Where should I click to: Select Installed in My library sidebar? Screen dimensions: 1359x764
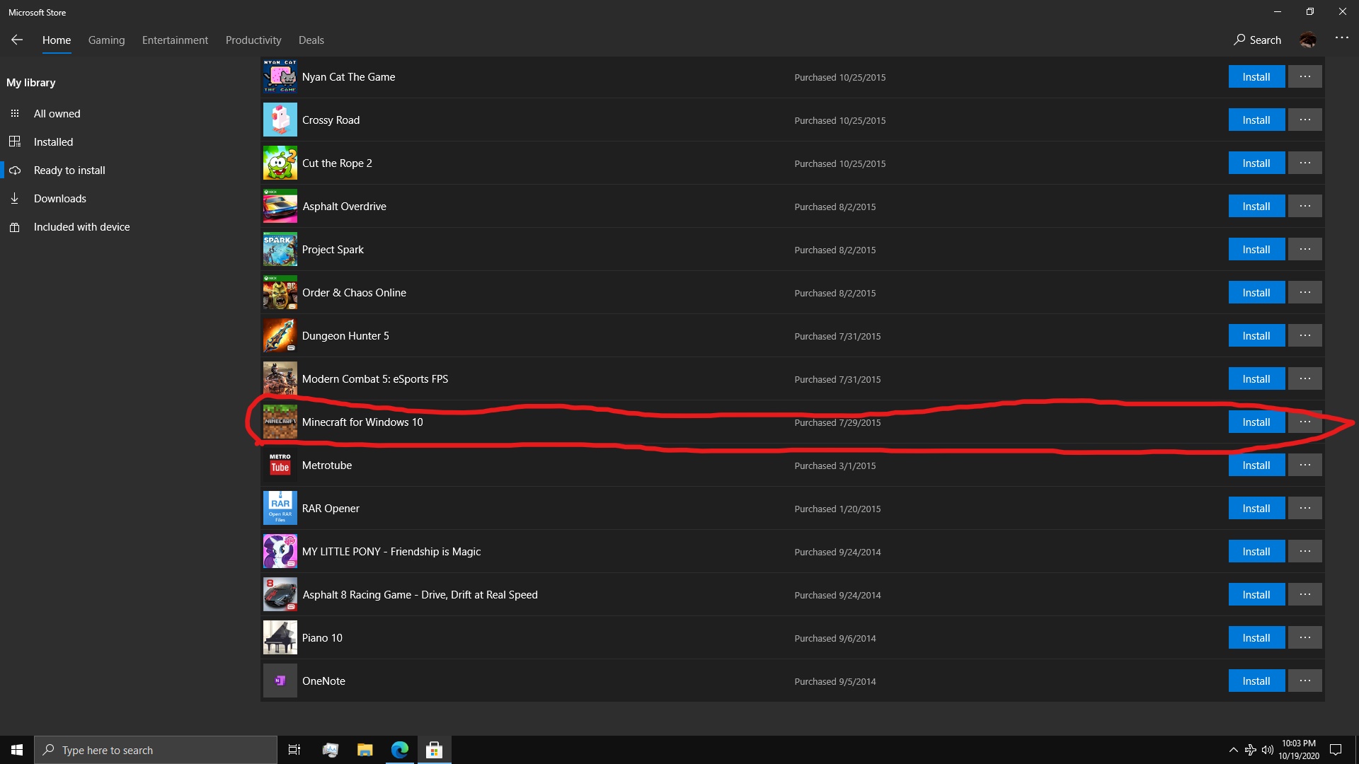pos(53,142)
